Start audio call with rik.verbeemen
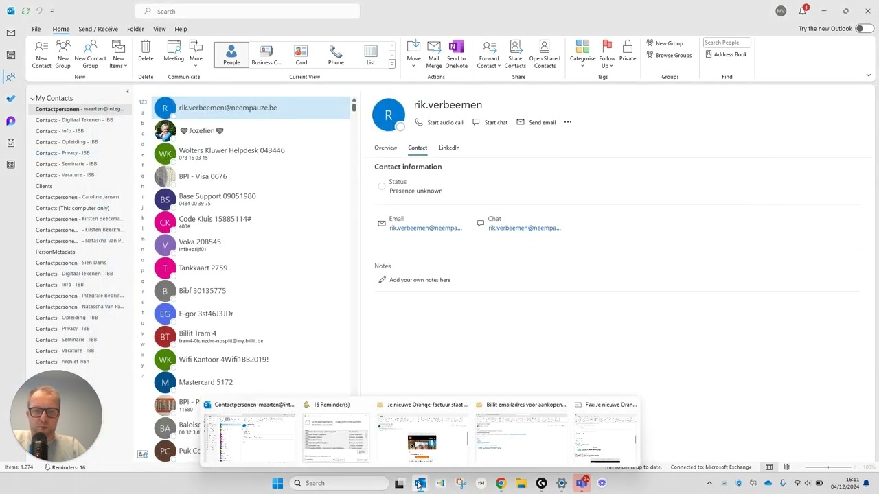Viewport: 879px width, 494px height. 439,122
